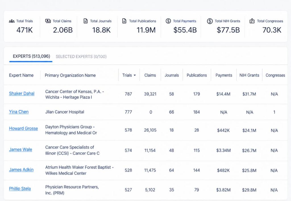Image resolution: width=291 pixels, height=201 pixels.
Task: Sort by the Claims column header
Action: click(x=150, y=75)
